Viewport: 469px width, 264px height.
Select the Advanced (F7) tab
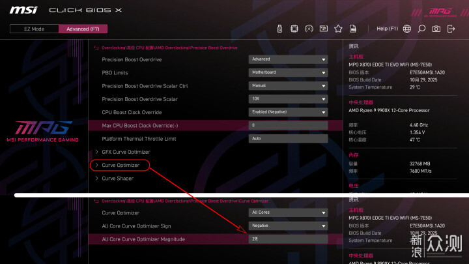83,29
